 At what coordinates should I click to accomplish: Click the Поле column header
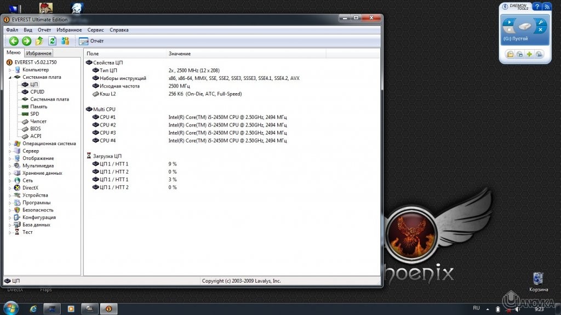(x=125, y=54)
